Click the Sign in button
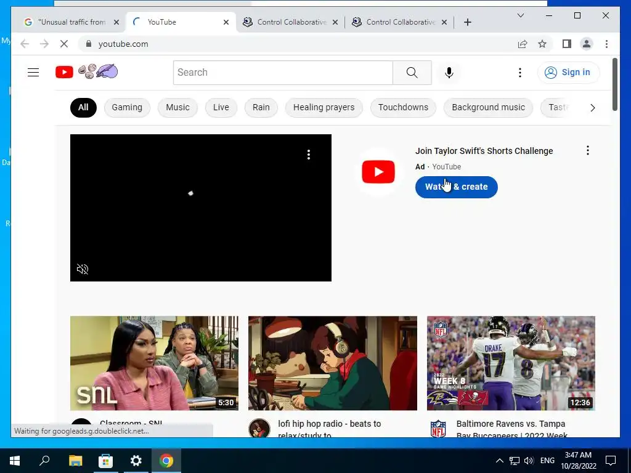 [568, 73]
